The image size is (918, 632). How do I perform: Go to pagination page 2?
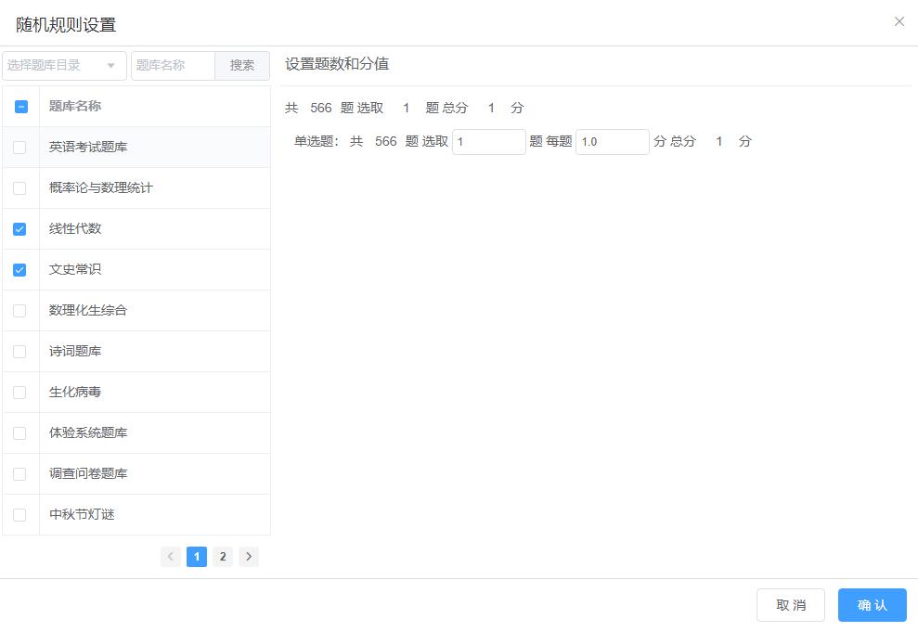coord(223,556)
